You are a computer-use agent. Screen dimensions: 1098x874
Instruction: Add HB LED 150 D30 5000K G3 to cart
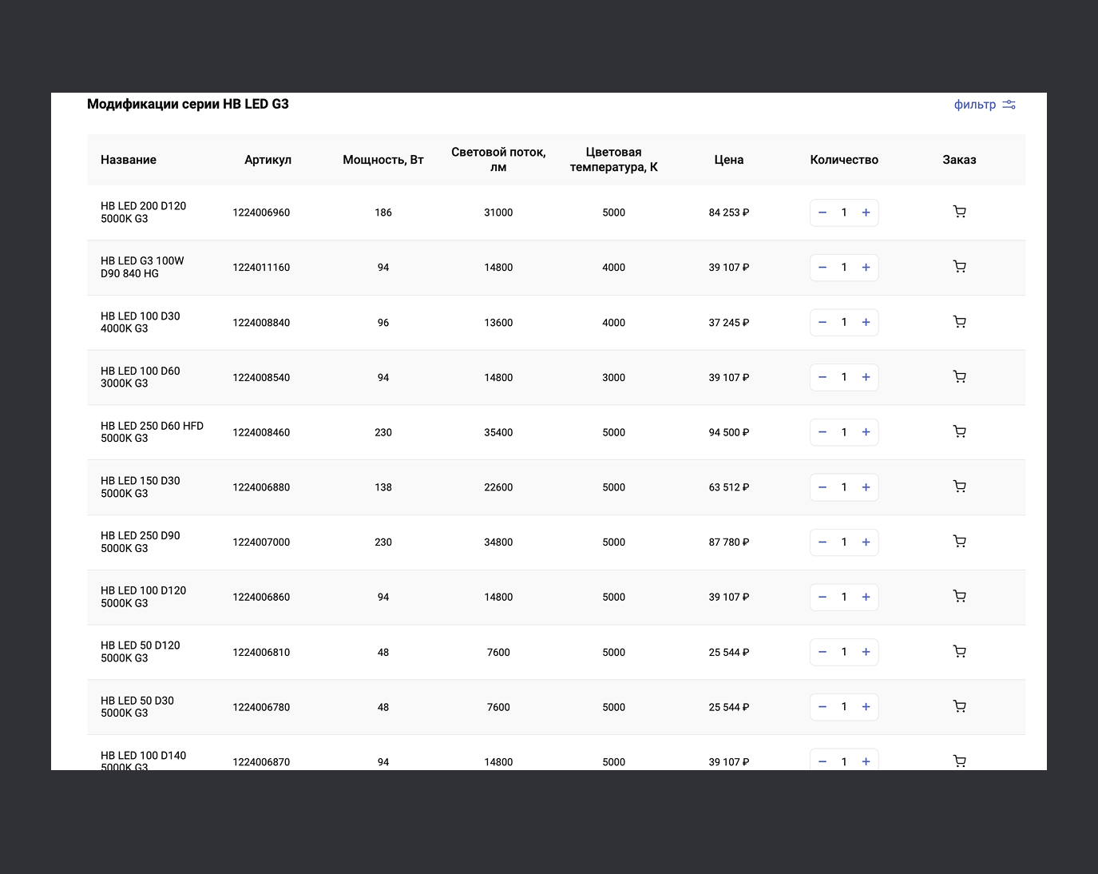pos(960,487)
